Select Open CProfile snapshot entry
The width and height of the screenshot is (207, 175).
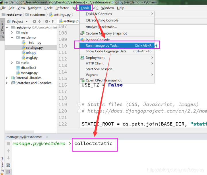pos(117,80)
